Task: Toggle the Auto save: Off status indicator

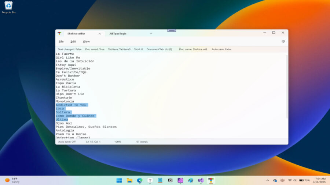Action: [67, 142]
